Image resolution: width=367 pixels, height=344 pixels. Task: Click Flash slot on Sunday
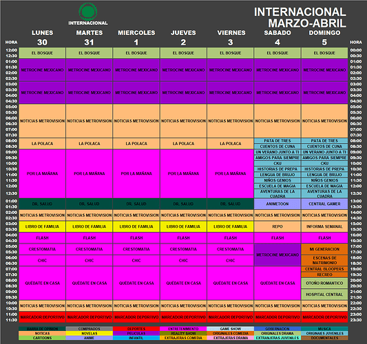pos(324,238)
